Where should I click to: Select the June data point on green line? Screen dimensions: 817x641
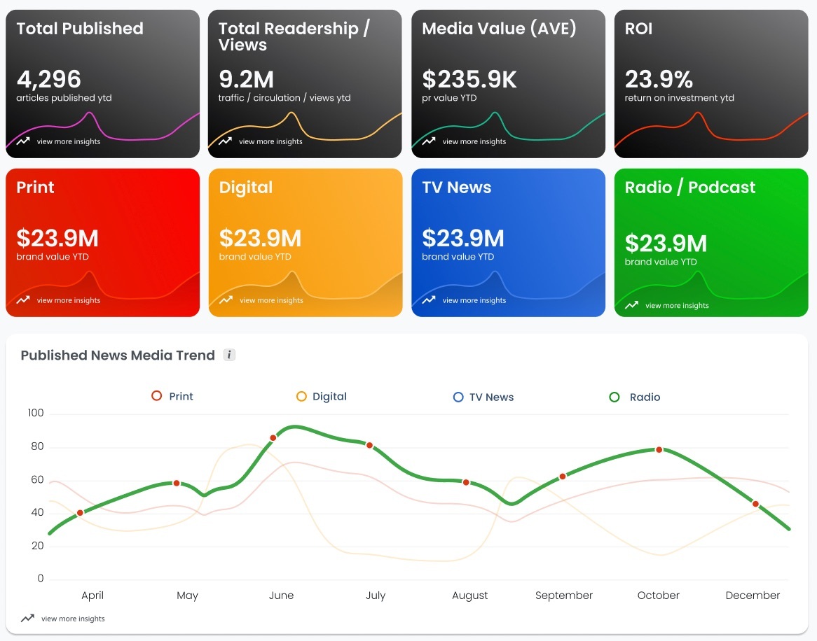pyautogui.click(x=273, y=438)
